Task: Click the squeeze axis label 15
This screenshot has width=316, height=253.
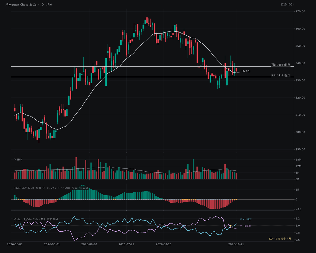Action: [298, 190]
